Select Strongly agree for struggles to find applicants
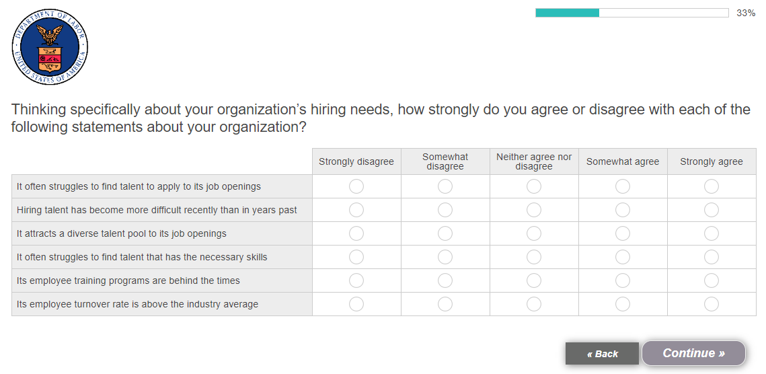This screenshot has width=766, height=374. tap(712, 186)
